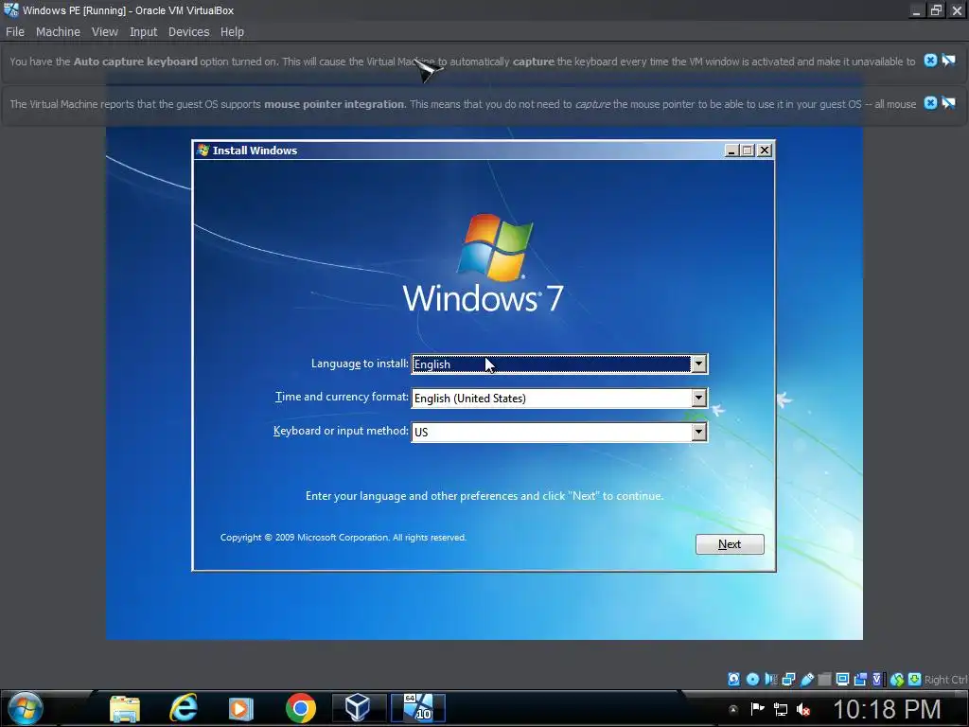Click the Right Ctrl host key label
The image size is (969, 727).
coord(946,680)
